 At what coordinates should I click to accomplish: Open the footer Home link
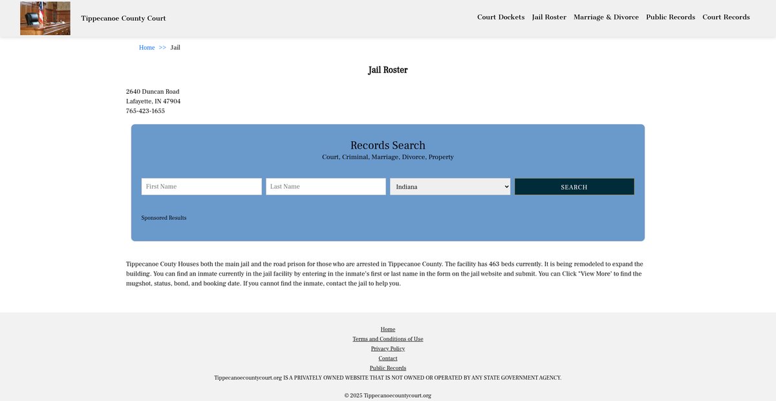click(388, 329)
